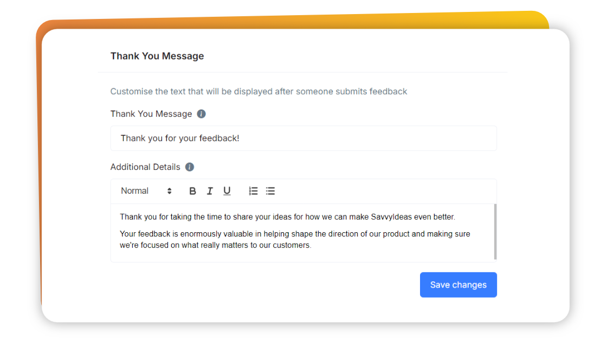
Task: Open the Additional Details info tooltip icon
Action: pyautogui.click(x=189, y=167)
